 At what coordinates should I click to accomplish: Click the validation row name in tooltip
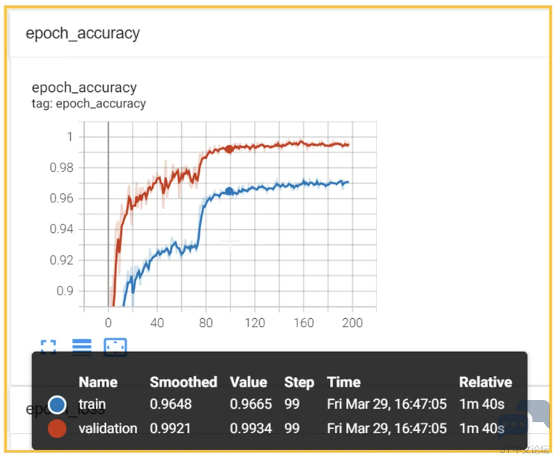108,429
